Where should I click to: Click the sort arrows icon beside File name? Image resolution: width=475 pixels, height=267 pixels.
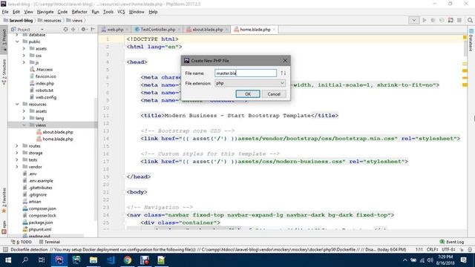pyautogui.click(x=284, y=73)
